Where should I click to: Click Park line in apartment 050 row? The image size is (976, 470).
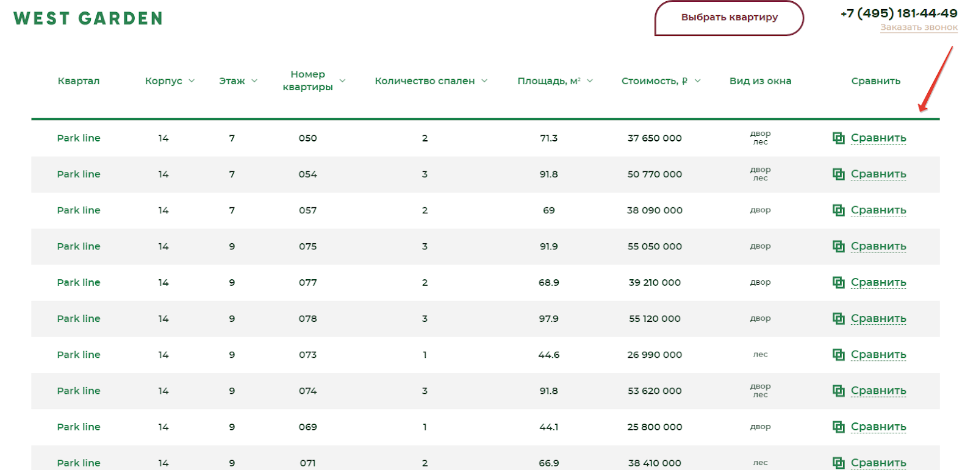pyautogui.click(x=79, y=138)
